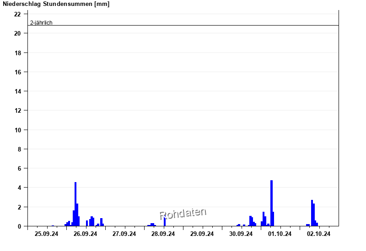The width and height of the screenshot is (366, 251).
Task: Select the date label 25.09.24
Action: point(47,234)
